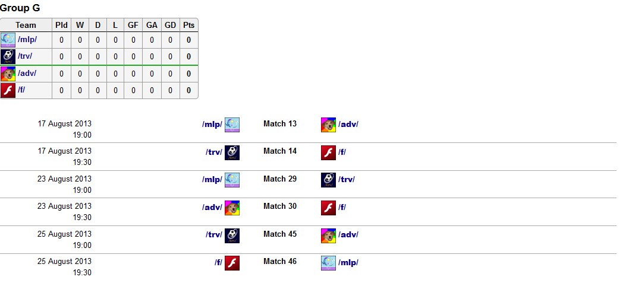629x283 pixels.
Task: Click the /mlp/ logo icon in standings table
Action: click(8, 40)
